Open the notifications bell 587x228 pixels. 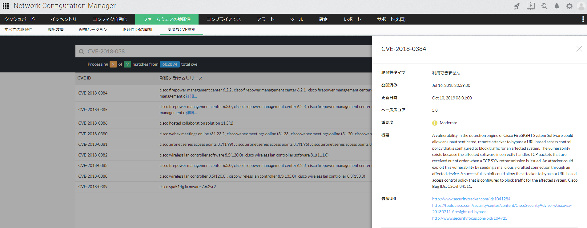click(557, 6)
